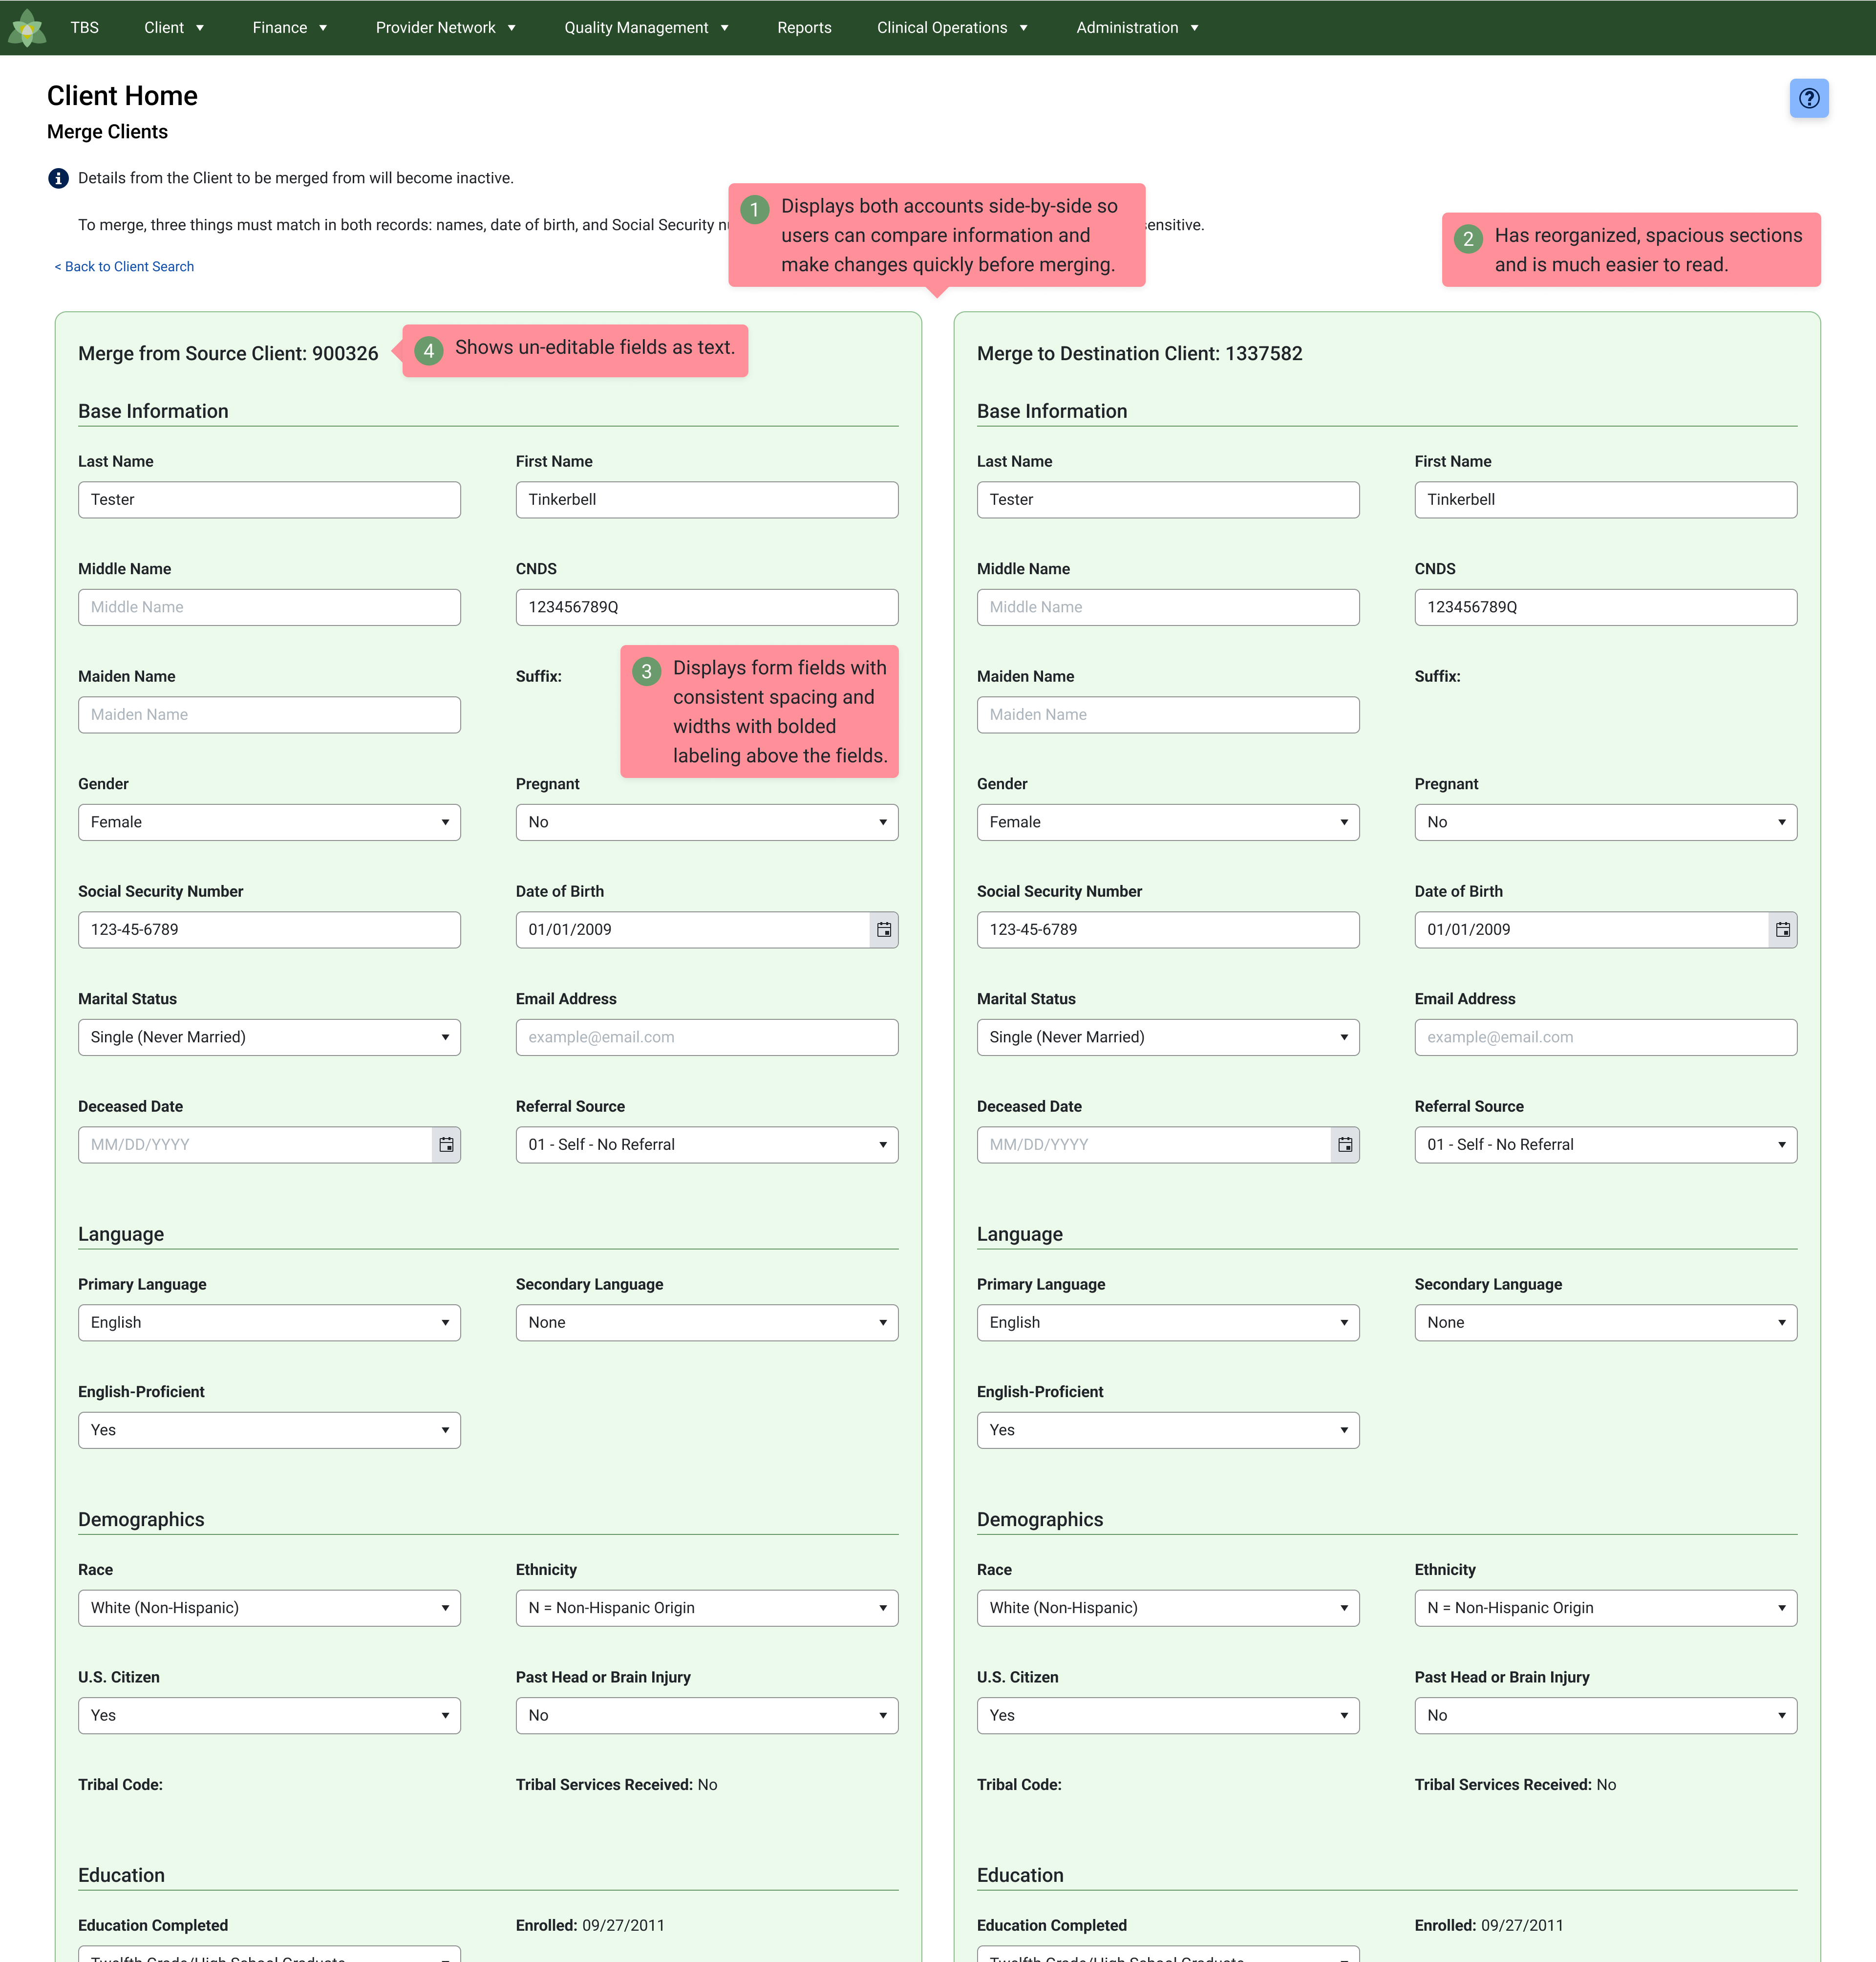Image resolution: width=1876 pixels, height=1962 pixels.
Task: Open destination client Deceased Date calendar
Action: pos(1345,1145)
